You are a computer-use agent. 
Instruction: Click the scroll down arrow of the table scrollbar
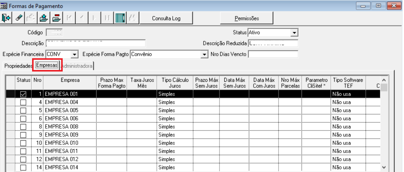point(384,167)
